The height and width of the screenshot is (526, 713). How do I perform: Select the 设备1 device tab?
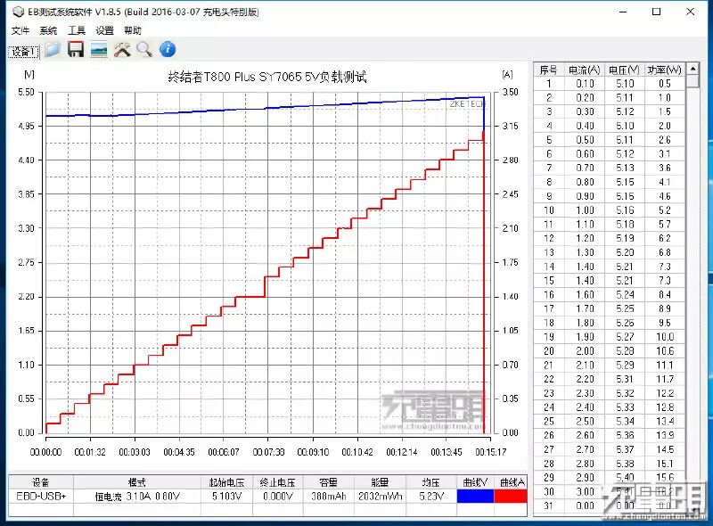point(24,52)
